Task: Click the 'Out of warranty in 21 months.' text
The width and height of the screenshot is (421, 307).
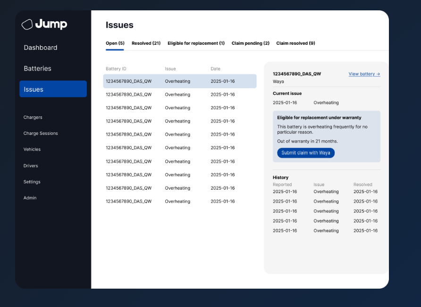Action: pyautogui.click(x=307, y=141)
